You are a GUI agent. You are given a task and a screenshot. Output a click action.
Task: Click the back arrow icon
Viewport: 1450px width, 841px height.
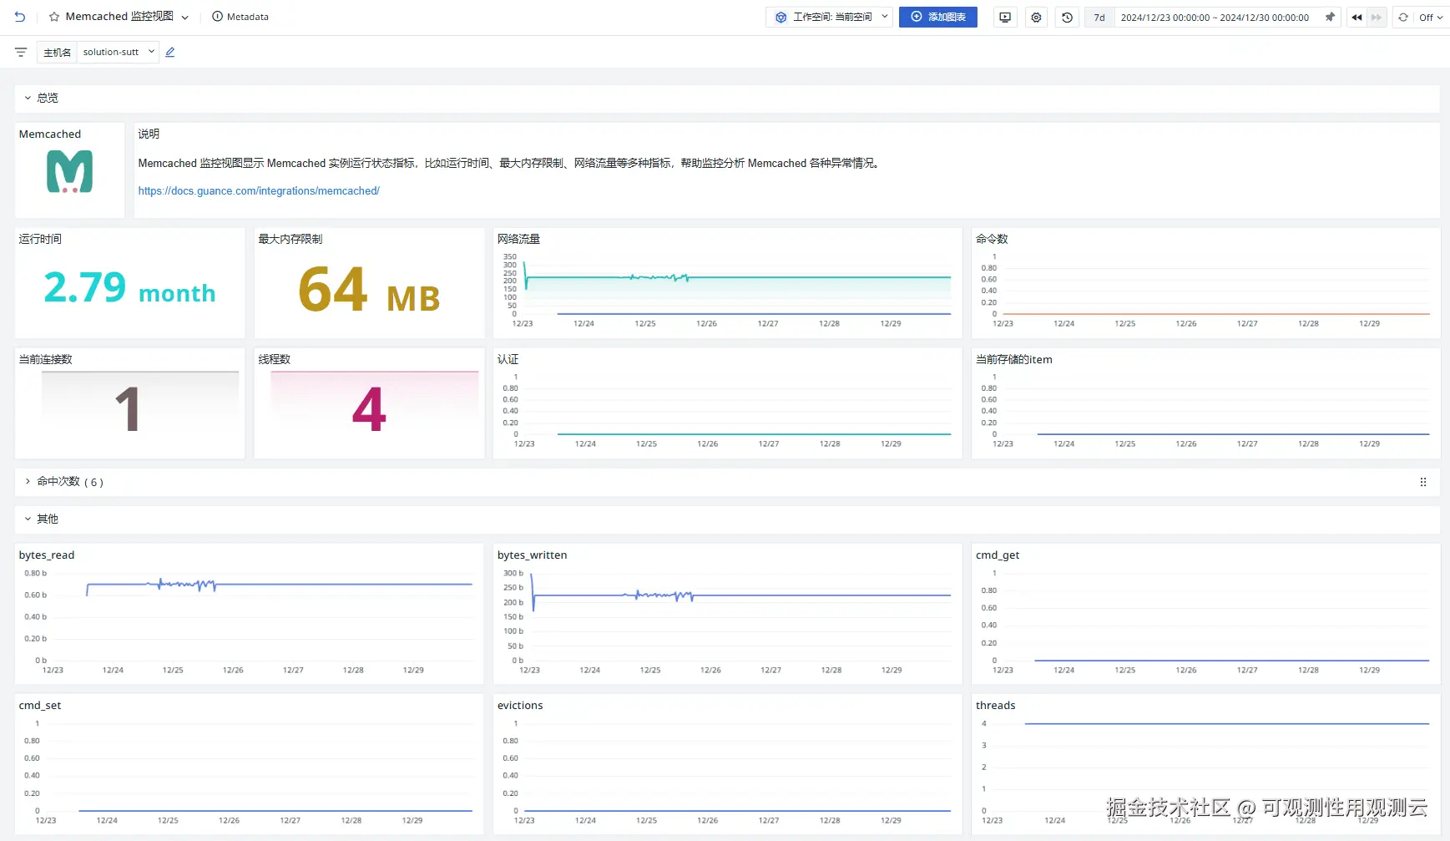[20, 17]
